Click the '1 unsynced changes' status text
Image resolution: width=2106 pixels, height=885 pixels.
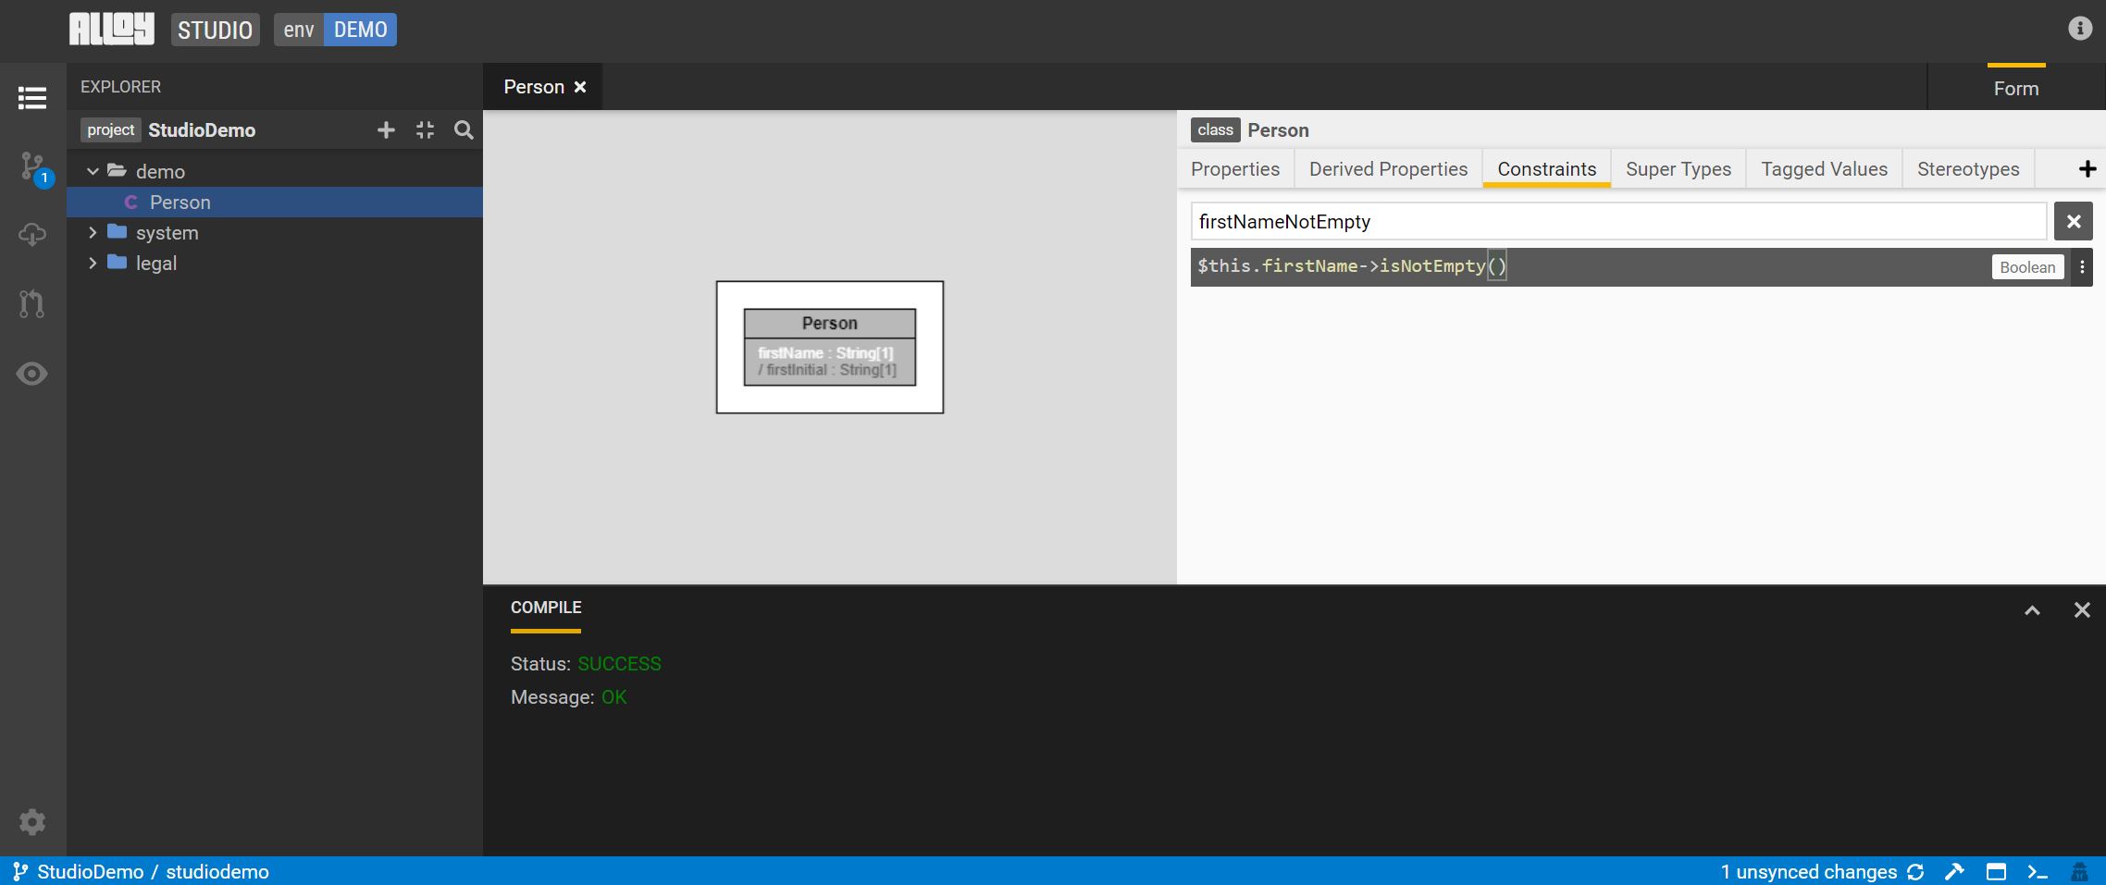click(1809, 872)
